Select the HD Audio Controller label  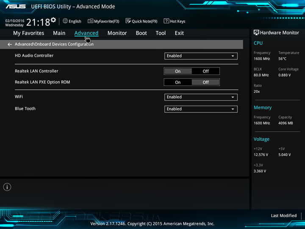coord(34,56)
